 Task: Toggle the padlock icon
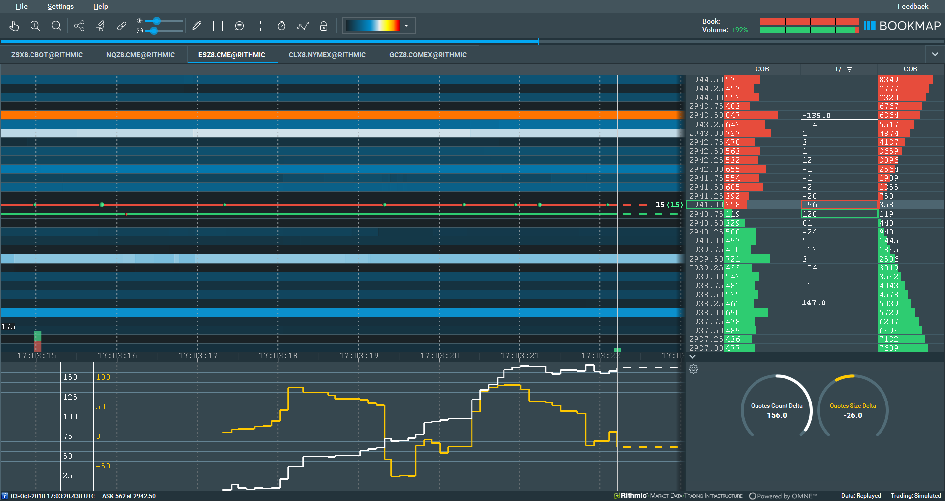pos(324,26)
